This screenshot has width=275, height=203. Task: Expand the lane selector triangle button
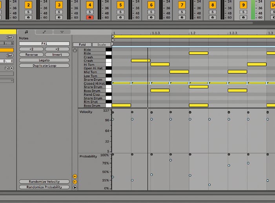click(x=75, y=188)
